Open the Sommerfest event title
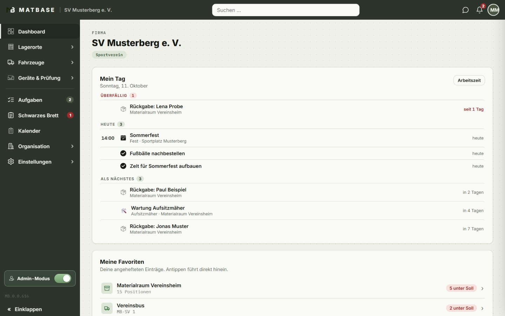This screenshot has width=505, height=316. coord(144,135)
